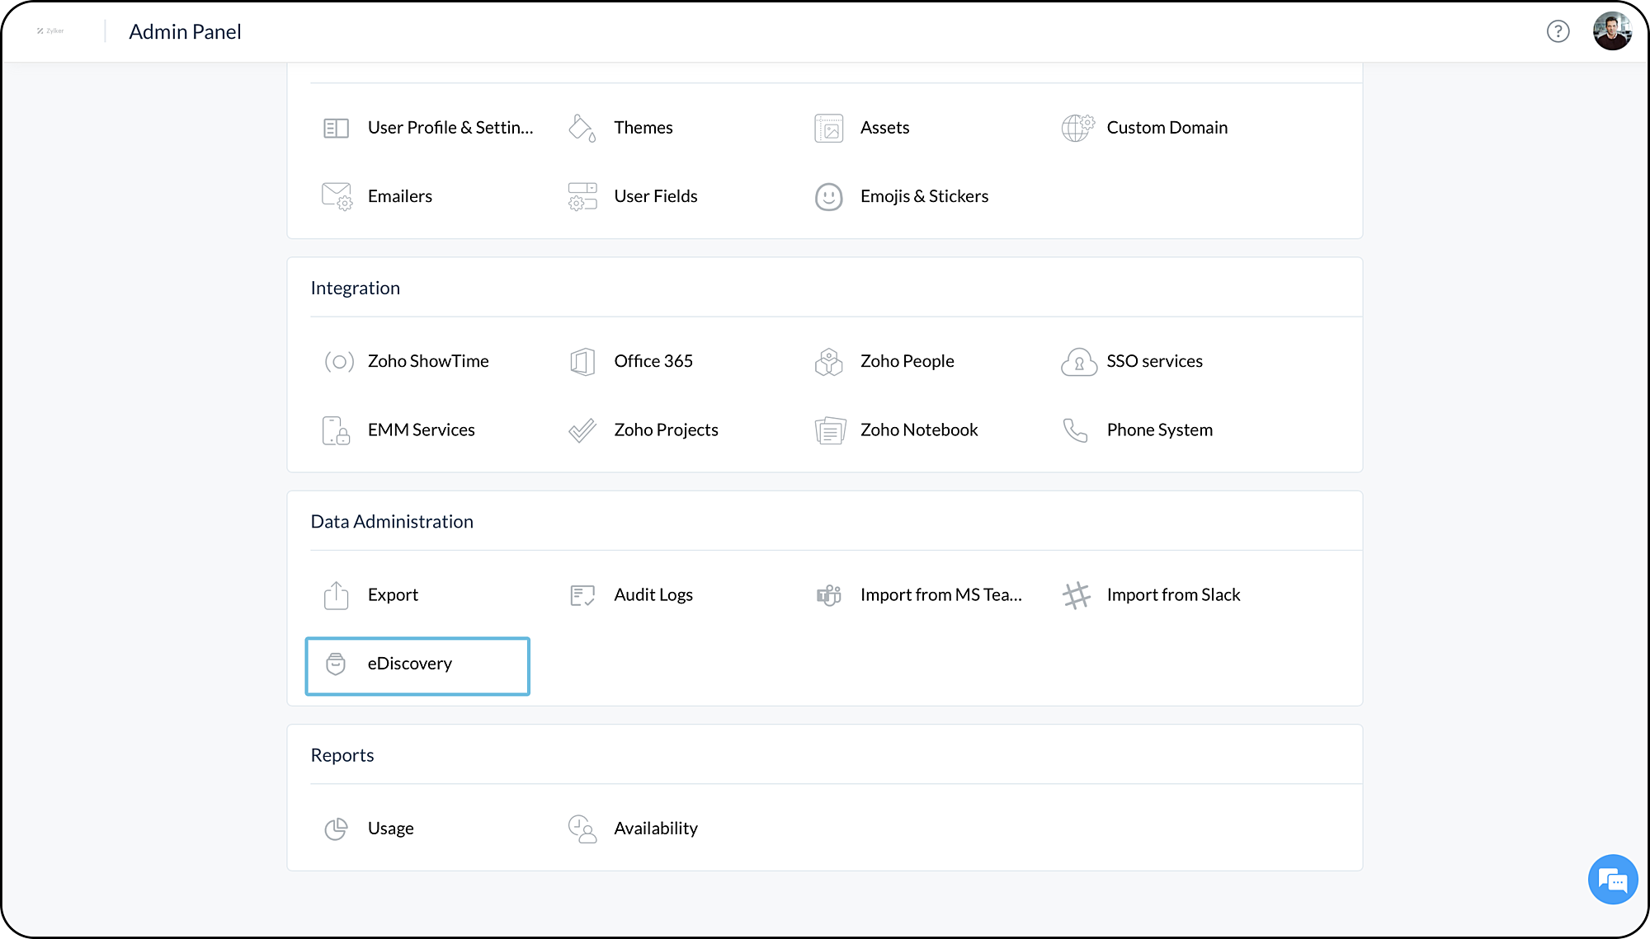
Task: Click the eDiscovery icon
Action: click(x=336, y=664)
